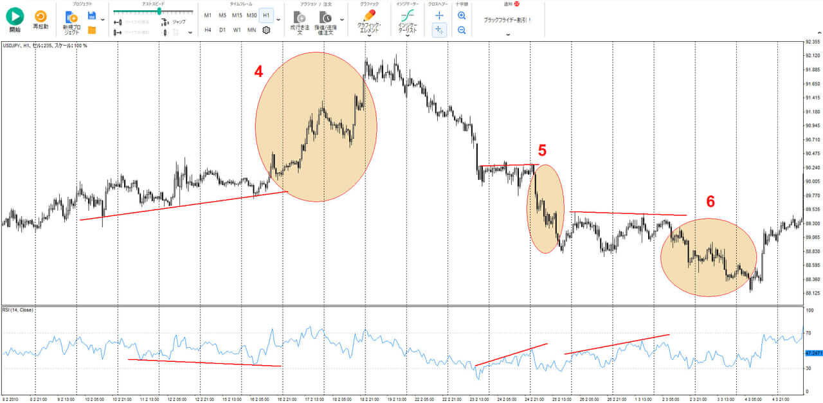Open the limit/stop order (指値/逆指値注文) icon
Image resolution: width=823 pixels, height=403 pixels.
coord(325,17)
